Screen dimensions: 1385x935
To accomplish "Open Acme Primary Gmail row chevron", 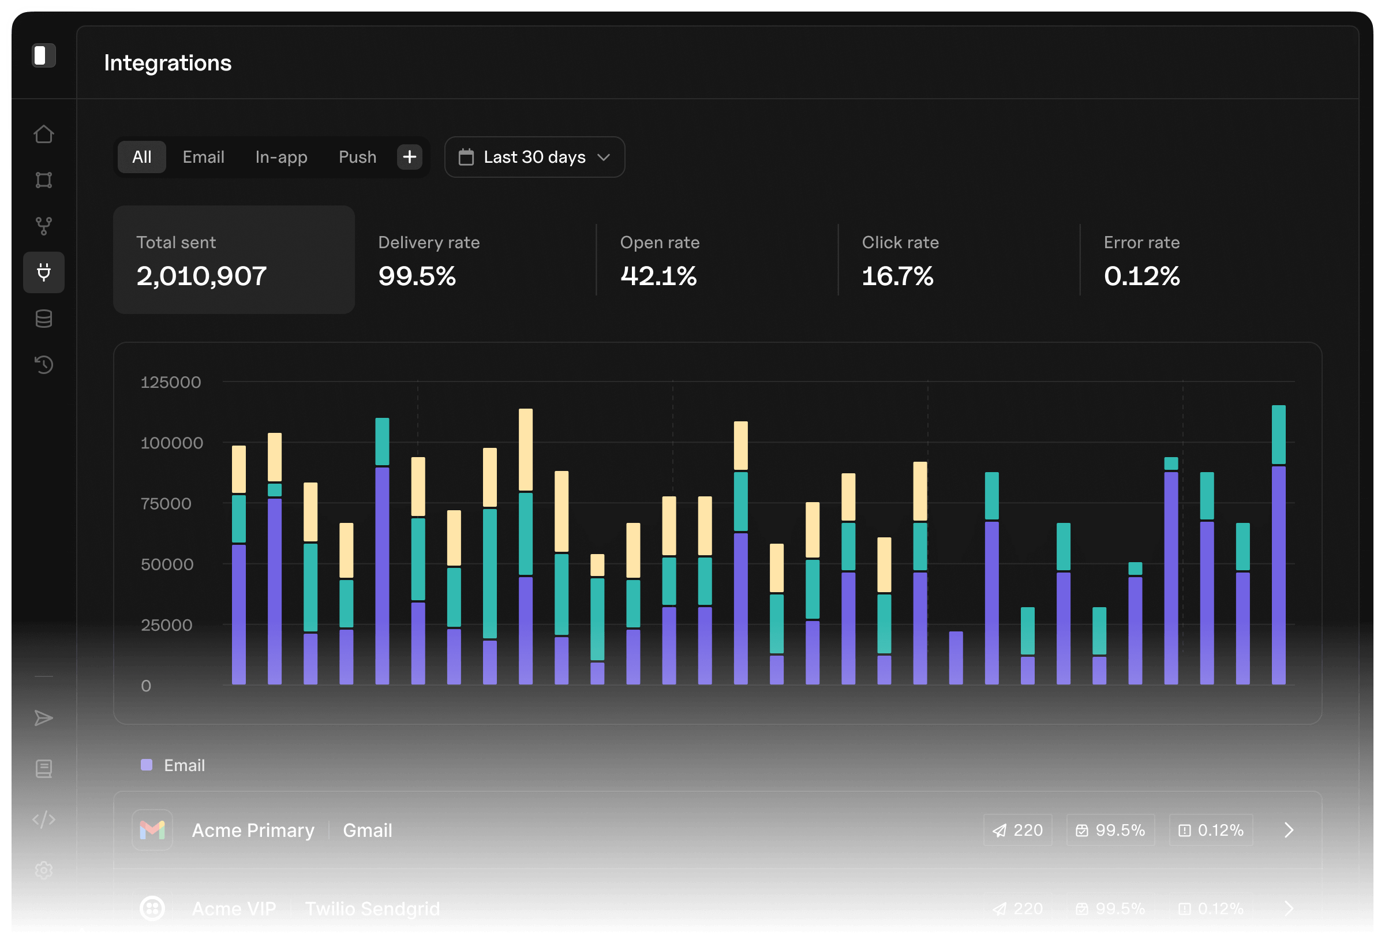I will tap(1289, 830).
